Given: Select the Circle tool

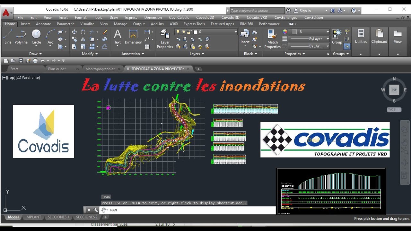Looking at the screenshot, I should click(x=36, y=36).
